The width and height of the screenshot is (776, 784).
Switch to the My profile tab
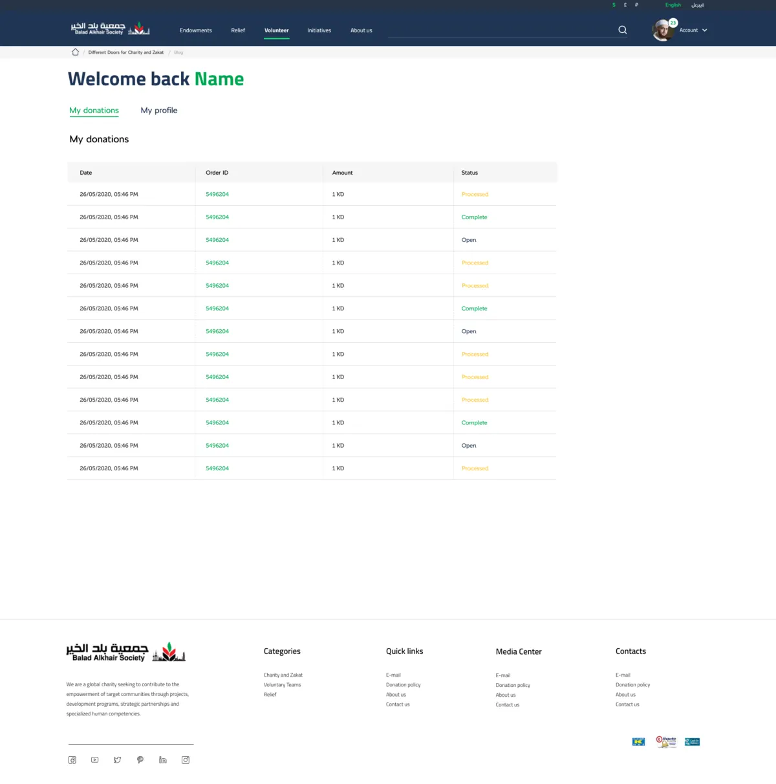click(159, 111)
